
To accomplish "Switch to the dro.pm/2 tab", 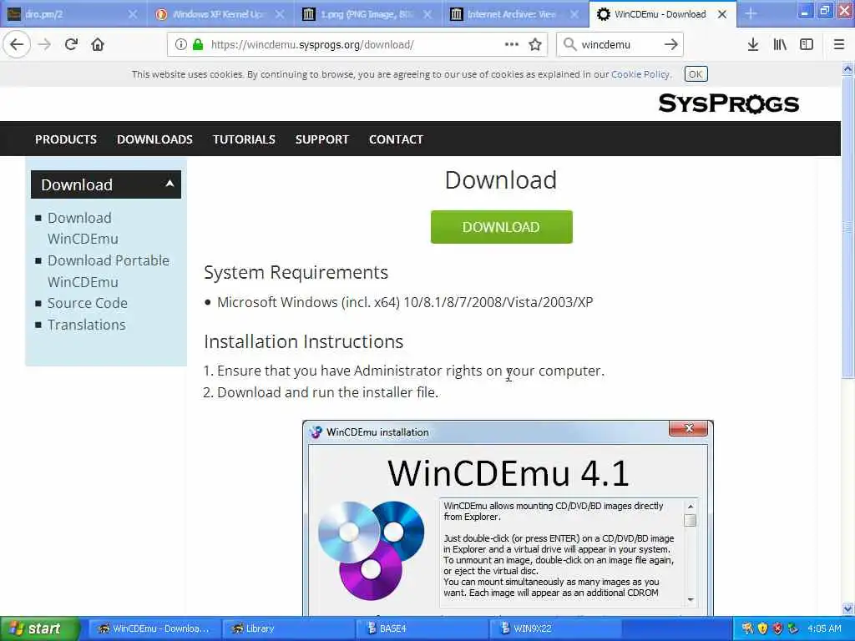I will 73,14.
